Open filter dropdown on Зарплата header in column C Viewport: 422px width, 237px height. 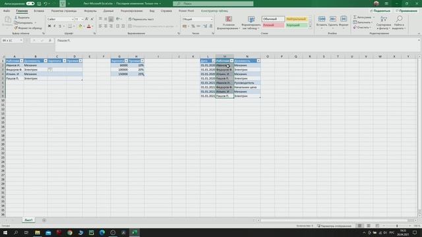pyautogui.click(x=65, y=61)
